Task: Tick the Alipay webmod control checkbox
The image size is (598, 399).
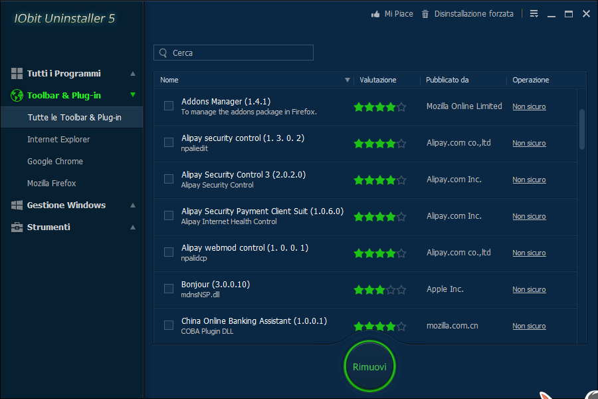Action: point(169,252)
